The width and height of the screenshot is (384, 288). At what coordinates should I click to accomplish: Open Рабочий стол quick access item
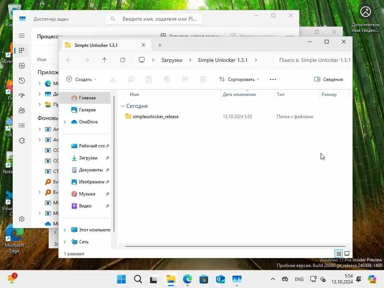85,146
